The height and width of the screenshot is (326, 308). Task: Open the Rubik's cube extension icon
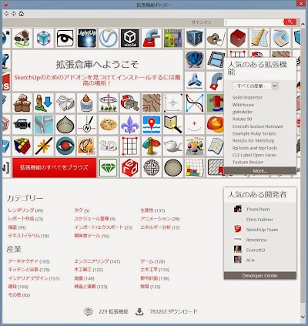click(x=22, y=146)
